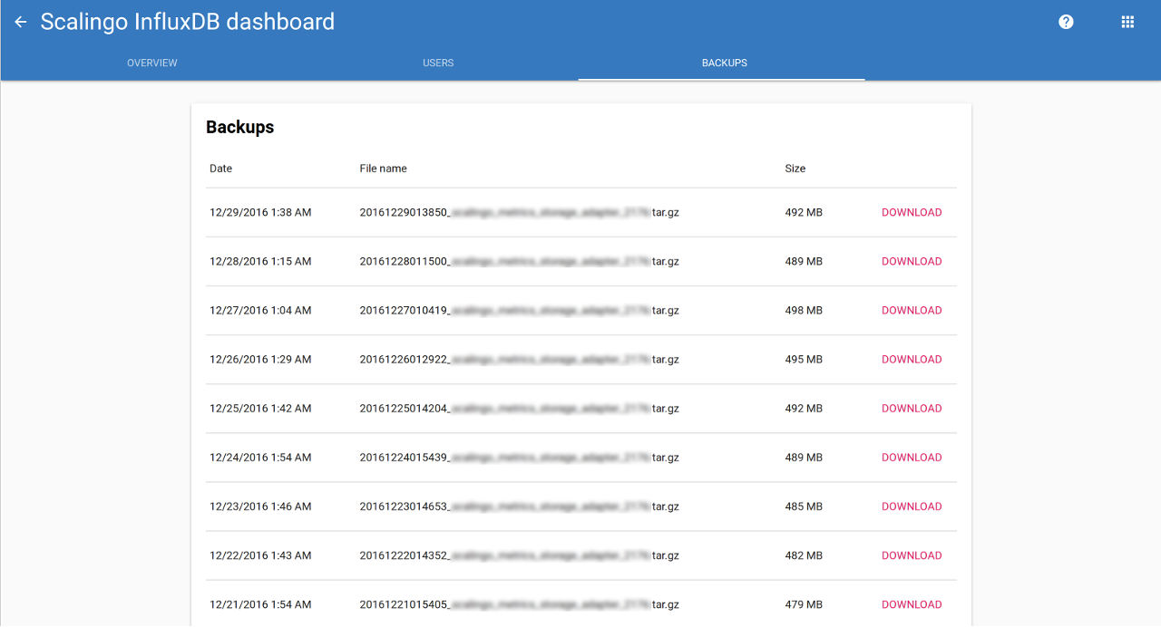Select date 12/21/2016 1:54 AM
Viewport: 1161px width, 627px height.
[260, 604]
